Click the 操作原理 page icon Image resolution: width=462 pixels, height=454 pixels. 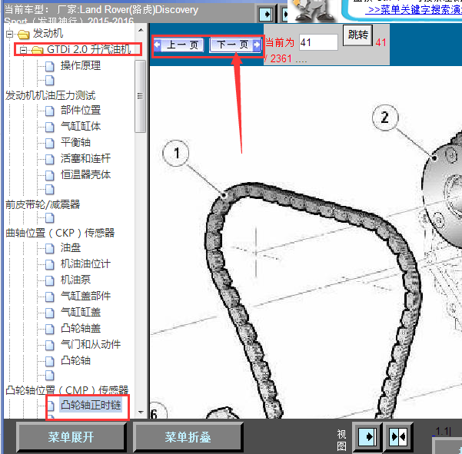tap(49, 67)
